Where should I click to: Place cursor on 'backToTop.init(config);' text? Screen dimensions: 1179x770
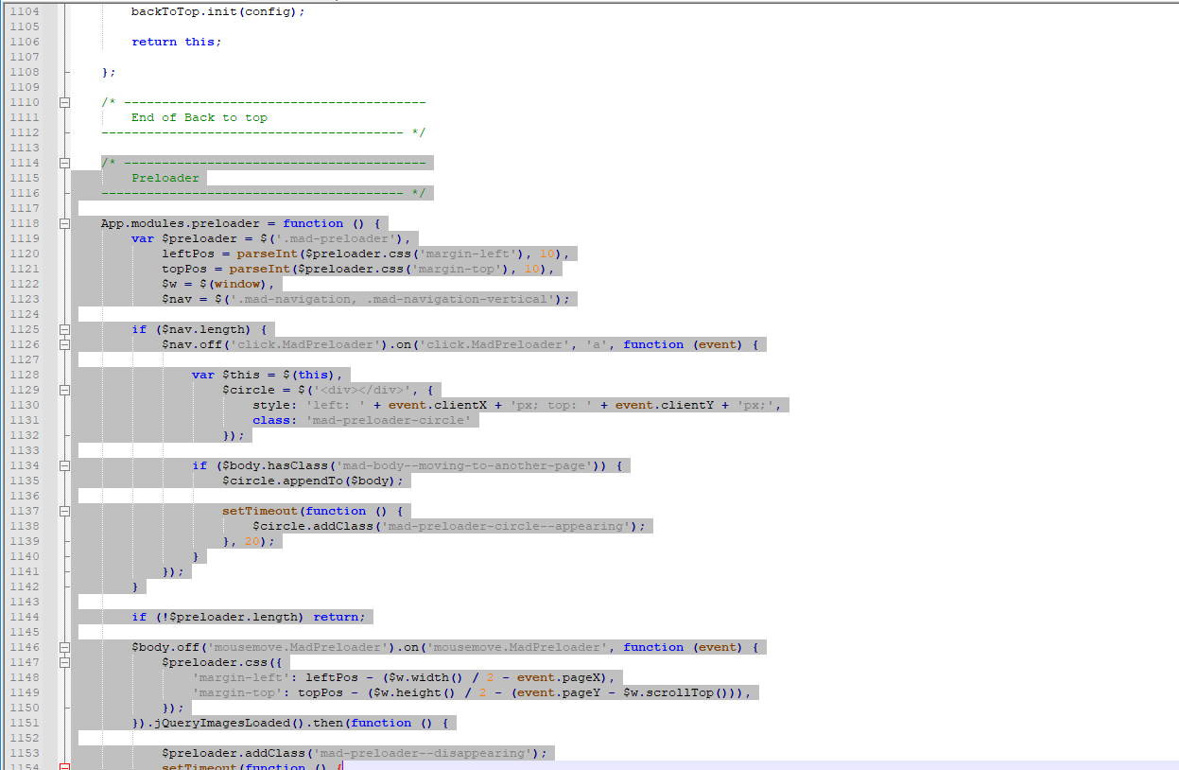pyautogui.click(x=217, y=11)
